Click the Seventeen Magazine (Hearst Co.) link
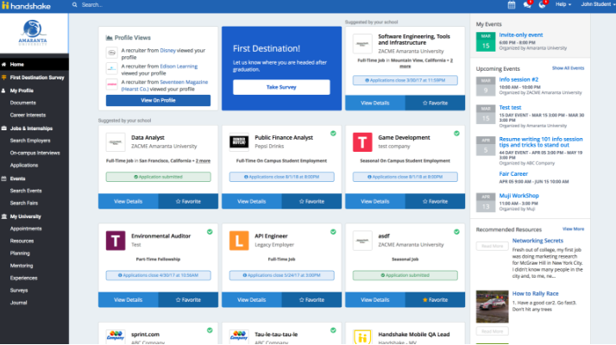616x345 pixels. (x=164, y=85)
